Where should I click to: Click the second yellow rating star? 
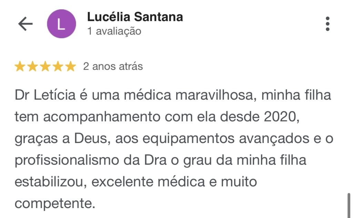[33, 66]
